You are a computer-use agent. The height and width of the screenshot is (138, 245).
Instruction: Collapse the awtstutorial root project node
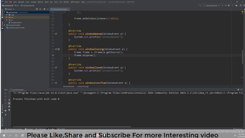[x=5, y=12]
